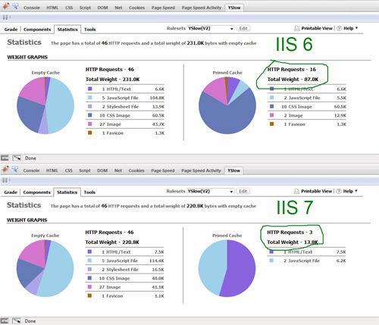Click the pause icon in IIS 7 panel toolbar
Viewport: 379px width, 325px height.
(x=5, y=180)
